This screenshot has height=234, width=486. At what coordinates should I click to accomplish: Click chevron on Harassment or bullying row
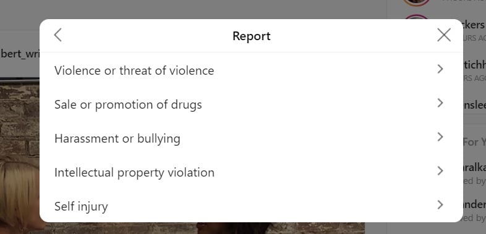click(x=440, y=137)
